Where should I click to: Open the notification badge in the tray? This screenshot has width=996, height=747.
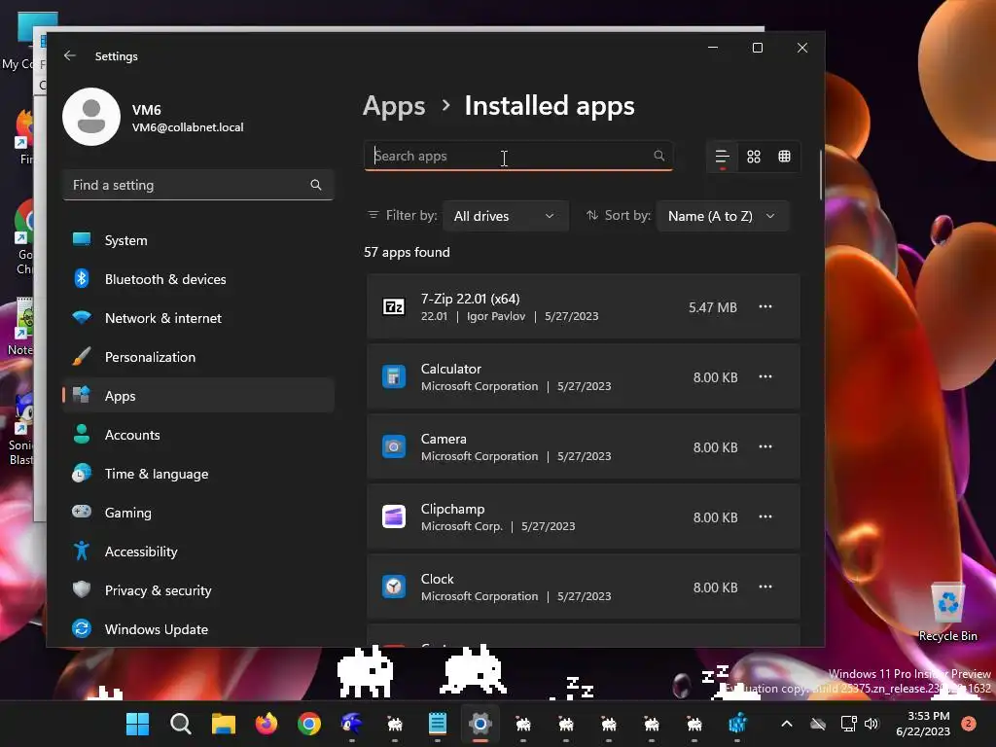[x=969, y=724]
